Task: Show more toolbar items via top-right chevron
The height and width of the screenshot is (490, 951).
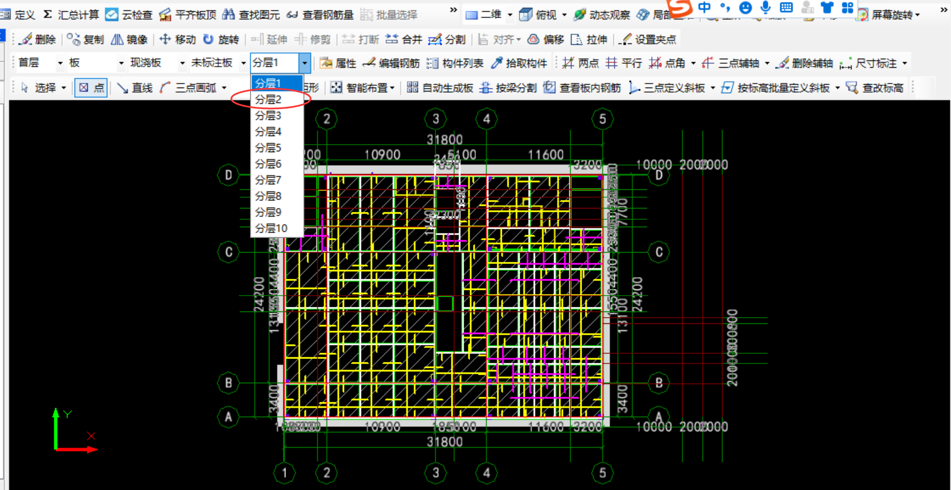Action: 944,10
